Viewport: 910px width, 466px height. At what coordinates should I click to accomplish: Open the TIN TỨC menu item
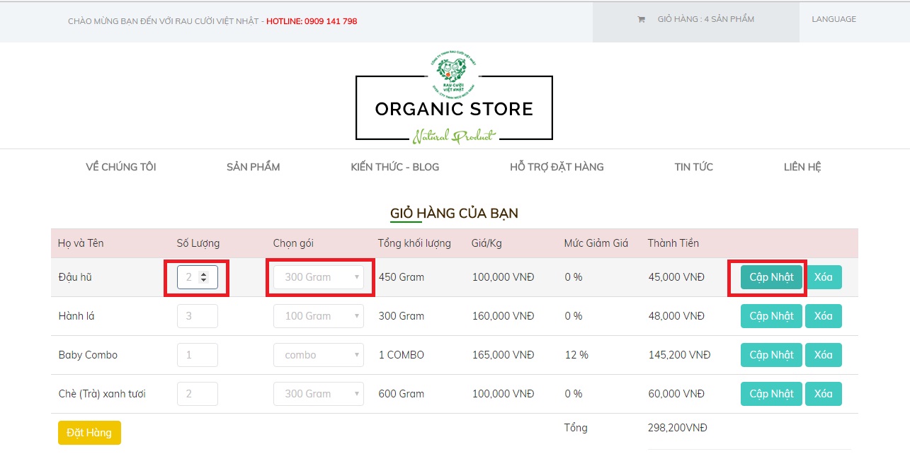pos(693,167)
